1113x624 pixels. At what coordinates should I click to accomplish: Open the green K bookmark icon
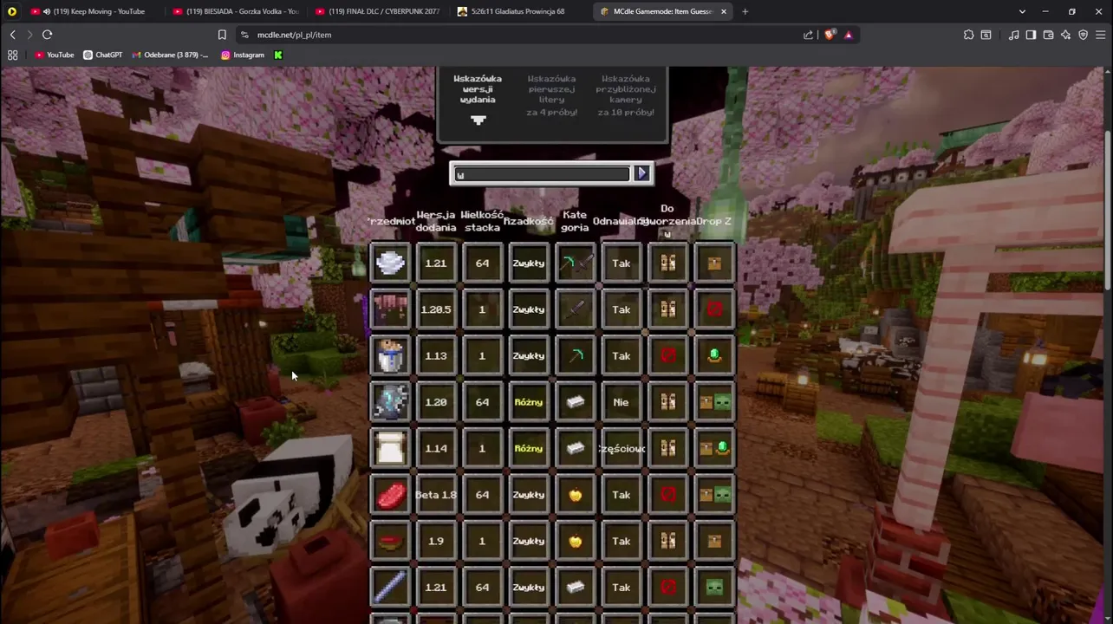(x=278, y=55)
